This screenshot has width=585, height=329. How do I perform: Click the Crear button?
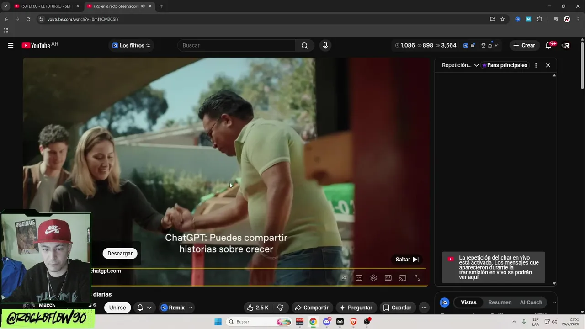pos(524,45)
